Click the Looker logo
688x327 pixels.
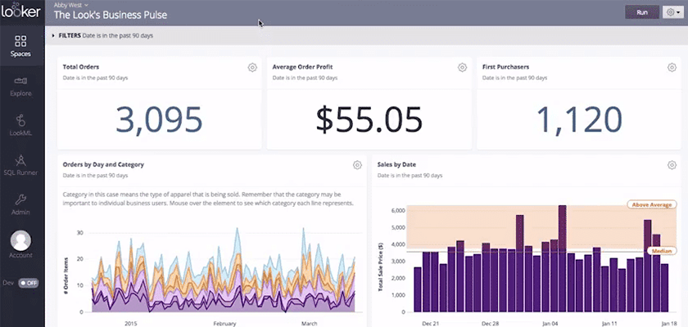[x=22, y=12]
